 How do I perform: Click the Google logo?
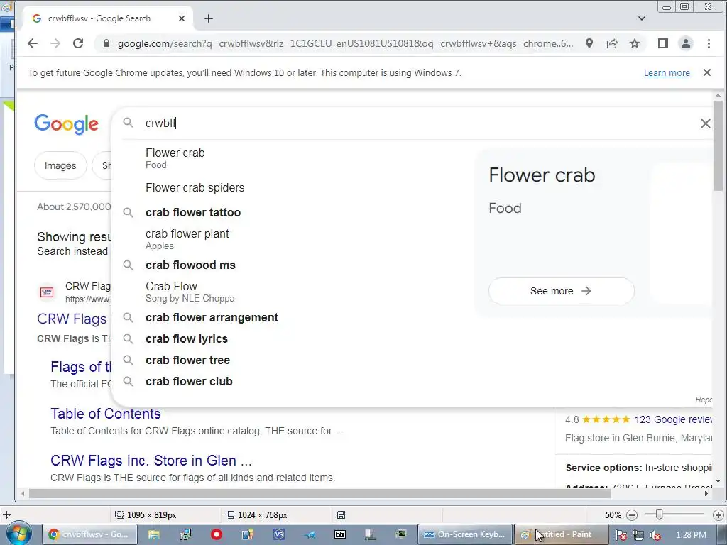(66, 123)
